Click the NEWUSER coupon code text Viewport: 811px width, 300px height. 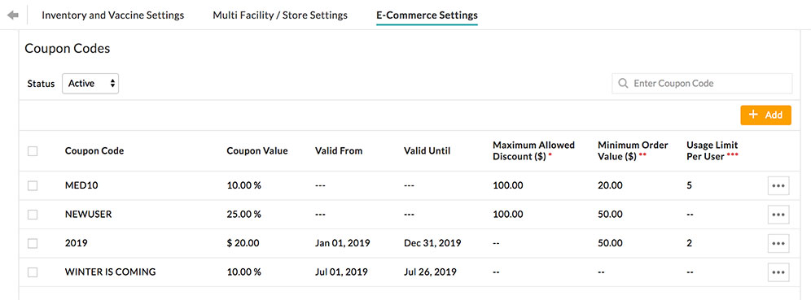pyautogui.click(x=88, y=215)
